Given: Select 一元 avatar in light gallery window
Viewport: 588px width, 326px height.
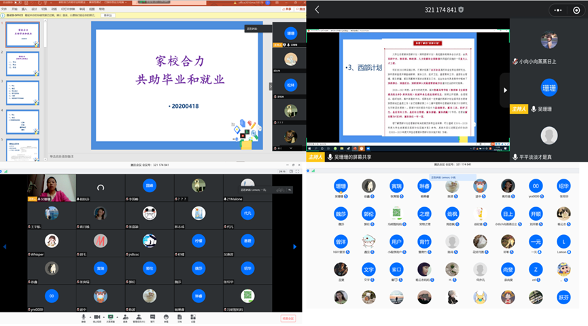Looking at the screenshot, I should click(x=536, y=242).
